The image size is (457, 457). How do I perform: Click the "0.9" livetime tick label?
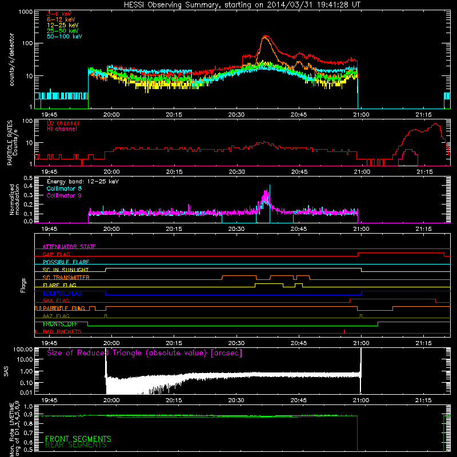point(28,415)
